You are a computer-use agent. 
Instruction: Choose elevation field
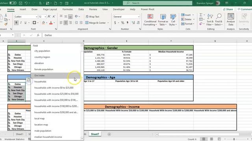pos(56,63)
